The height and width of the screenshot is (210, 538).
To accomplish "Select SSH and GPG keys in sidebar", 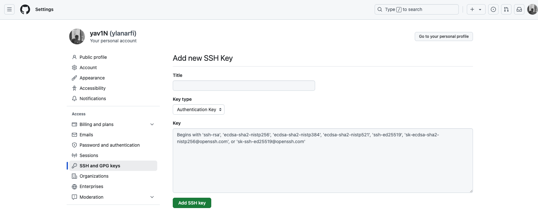I will tap(100, 165).
